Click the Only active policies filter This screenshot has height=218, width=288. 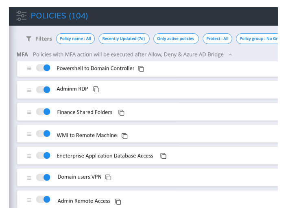tap(176, 39)
